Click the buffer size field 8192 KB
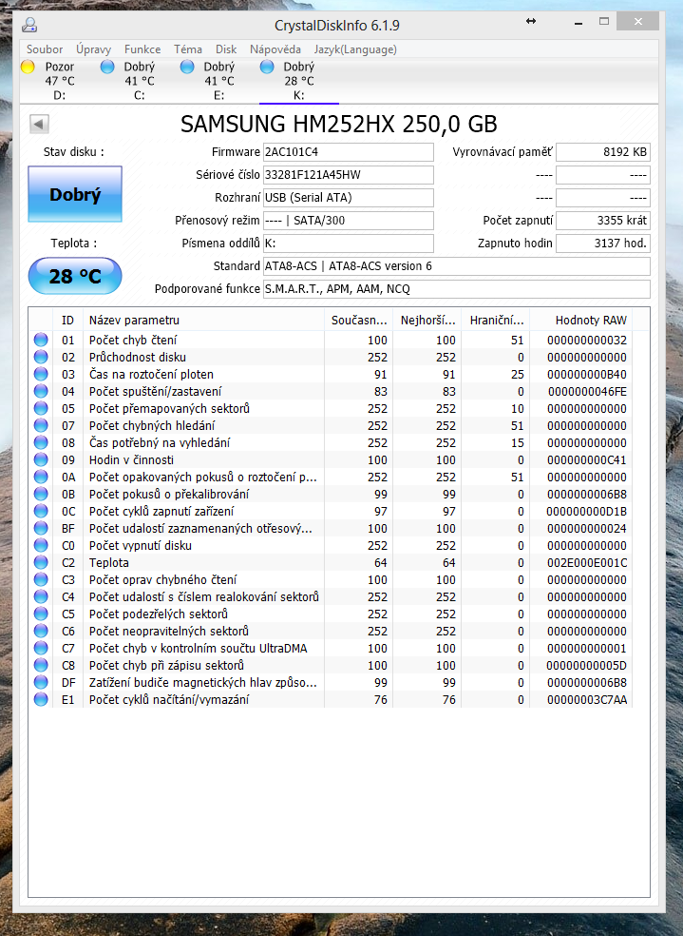Screen dimensions: 683x936 click(602, 151)
